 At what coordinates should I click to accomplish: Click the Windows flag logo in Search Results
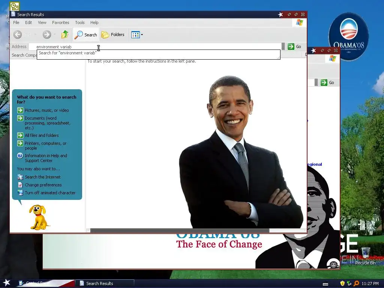point(300,22)
